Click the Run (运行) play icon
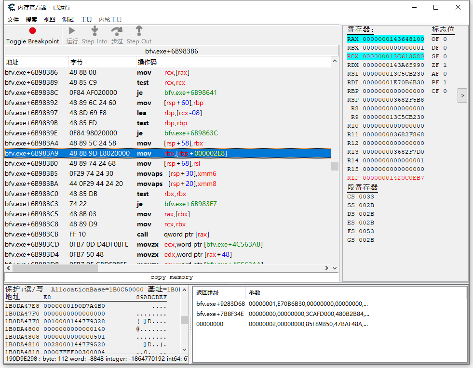Image resolution: width=473 pixels, height=368 pixels. click(x=72, y=31)
